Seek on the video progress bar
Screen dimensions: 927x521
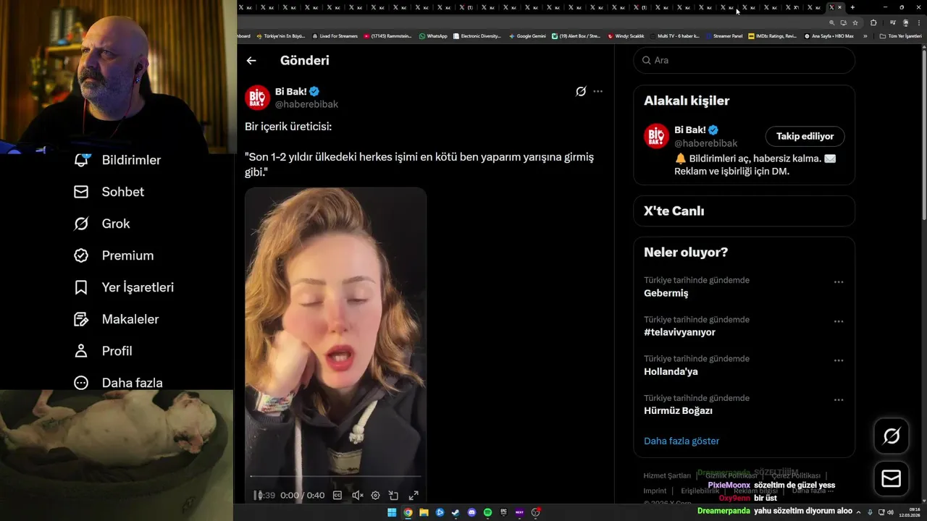(x=335, y=476)
